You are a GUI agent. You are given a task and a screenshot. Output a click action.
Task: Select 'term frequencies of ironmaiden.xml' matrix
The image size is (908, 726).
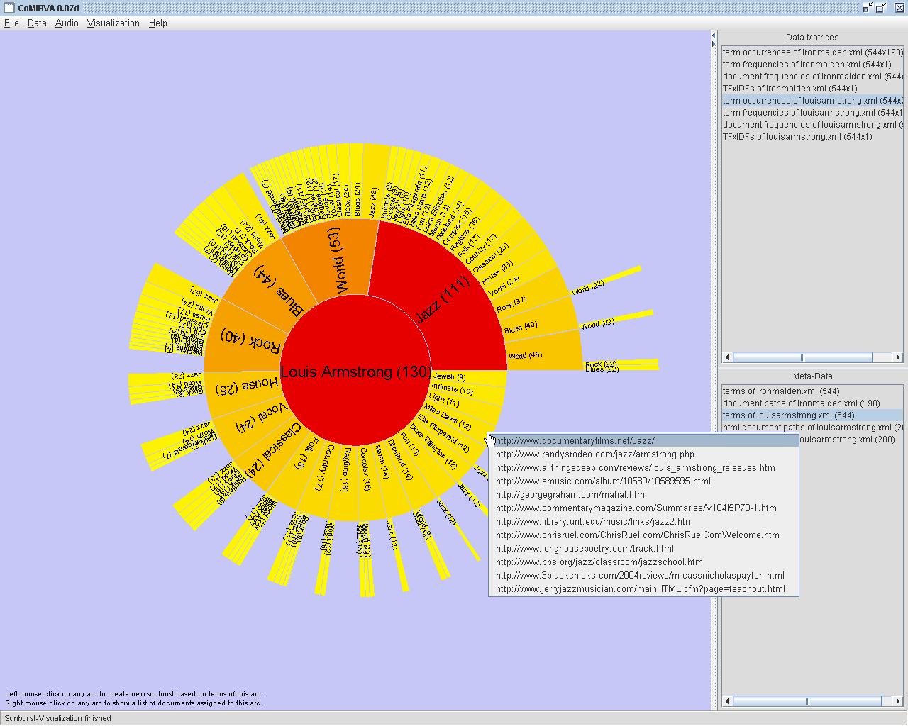(x=812, y=64)
